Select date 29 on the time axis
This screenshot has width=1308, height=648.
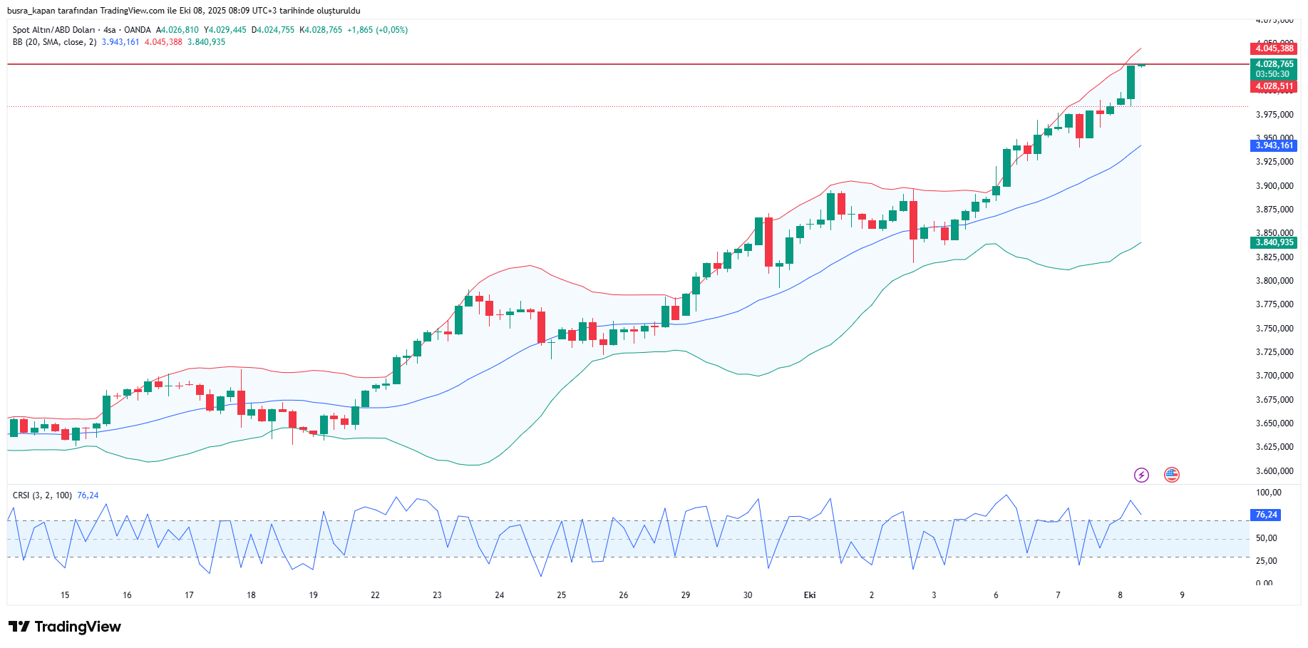pyautogui.click(x=685, y=595)
